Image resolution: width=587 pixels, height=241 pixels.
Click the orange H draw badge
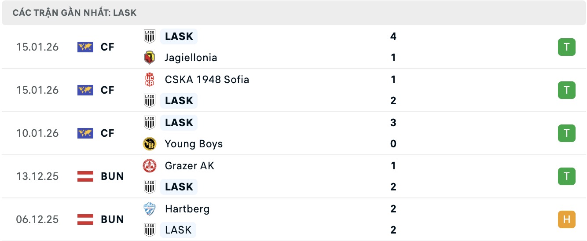click(566, 219)
